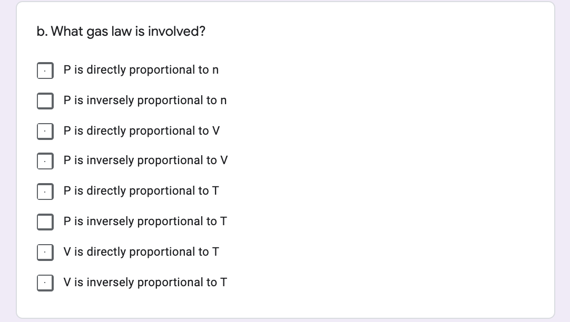Image resolution: width=570 pixels, height=322 pixels.
Task: Select the first answer option's label text
Action: click(141, 69)
